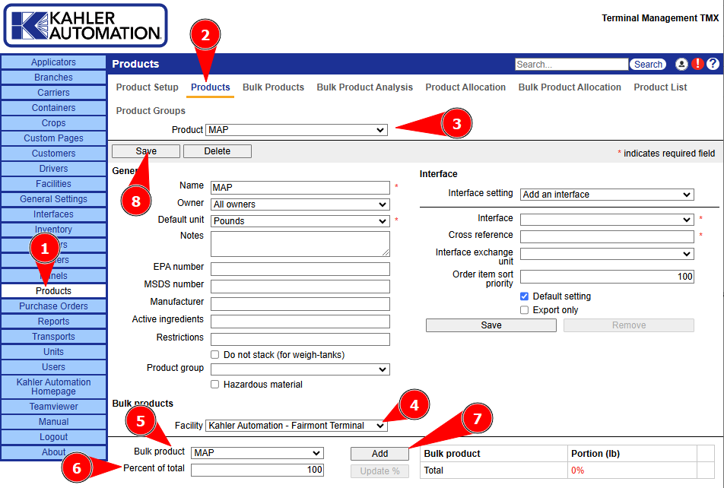
Task: Click the Notes text area
Action: click(300, 244)
